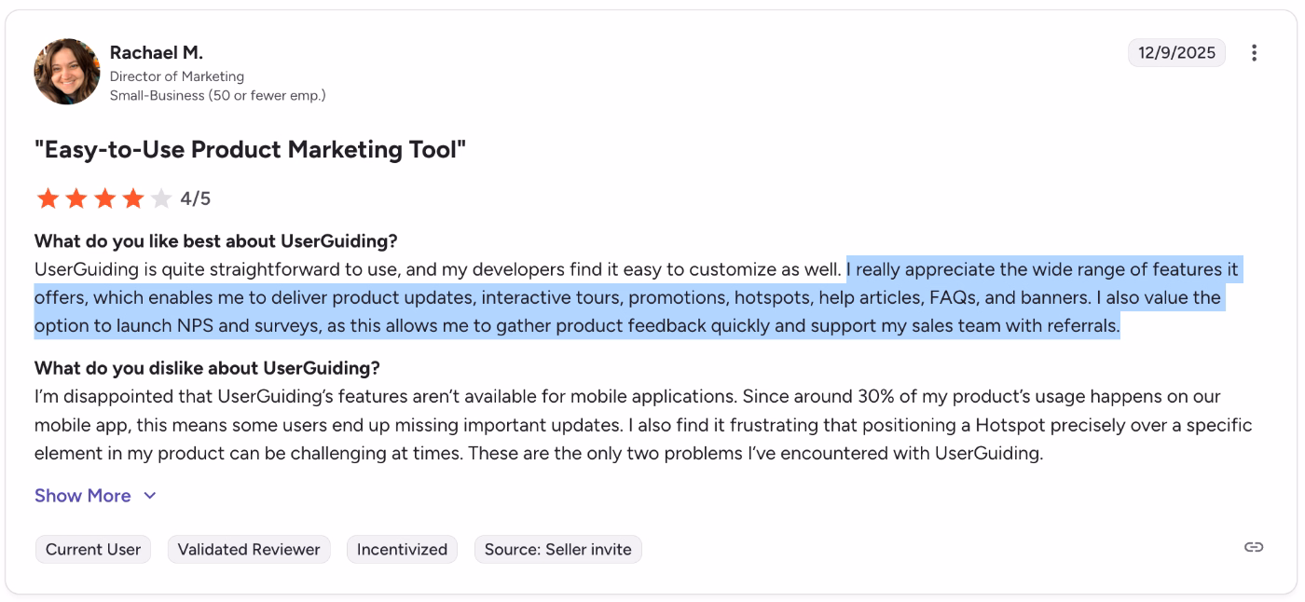The image size is (1305, 602).
Task: Open the 12/9/2025 date badge
Action: (1176, 53)
